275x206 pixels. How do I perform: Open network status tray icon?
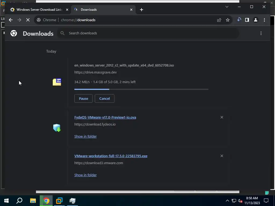tap(234, 201)
